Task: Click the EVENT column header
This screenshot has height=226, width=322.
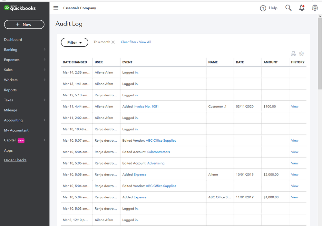Action: pos(127,62)
